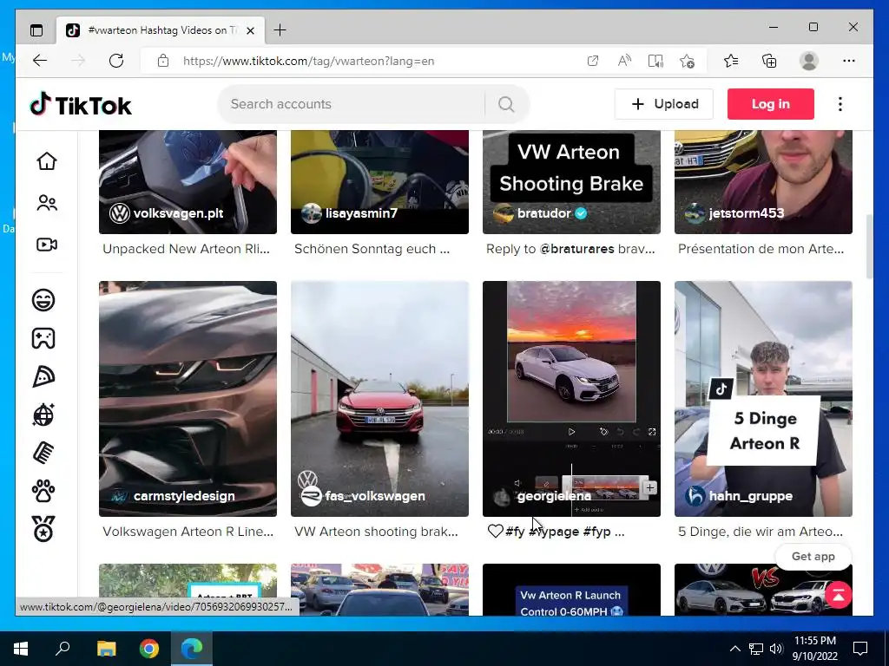
Task: Click the Upload button
Action: [x=664, y=104]
